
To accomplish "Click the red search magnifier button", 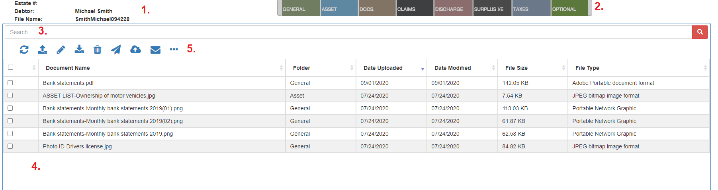I will [700, 32].
